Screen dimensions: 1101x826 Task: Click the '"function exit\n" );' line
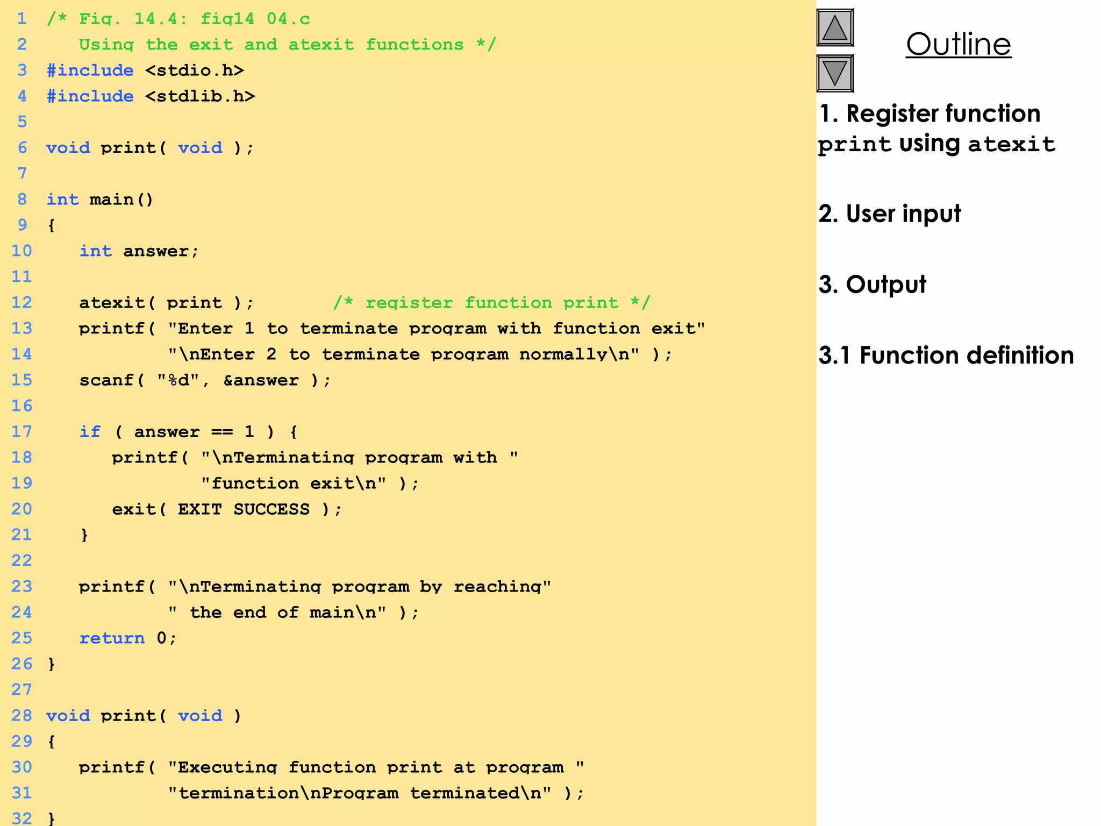[310, 483]
